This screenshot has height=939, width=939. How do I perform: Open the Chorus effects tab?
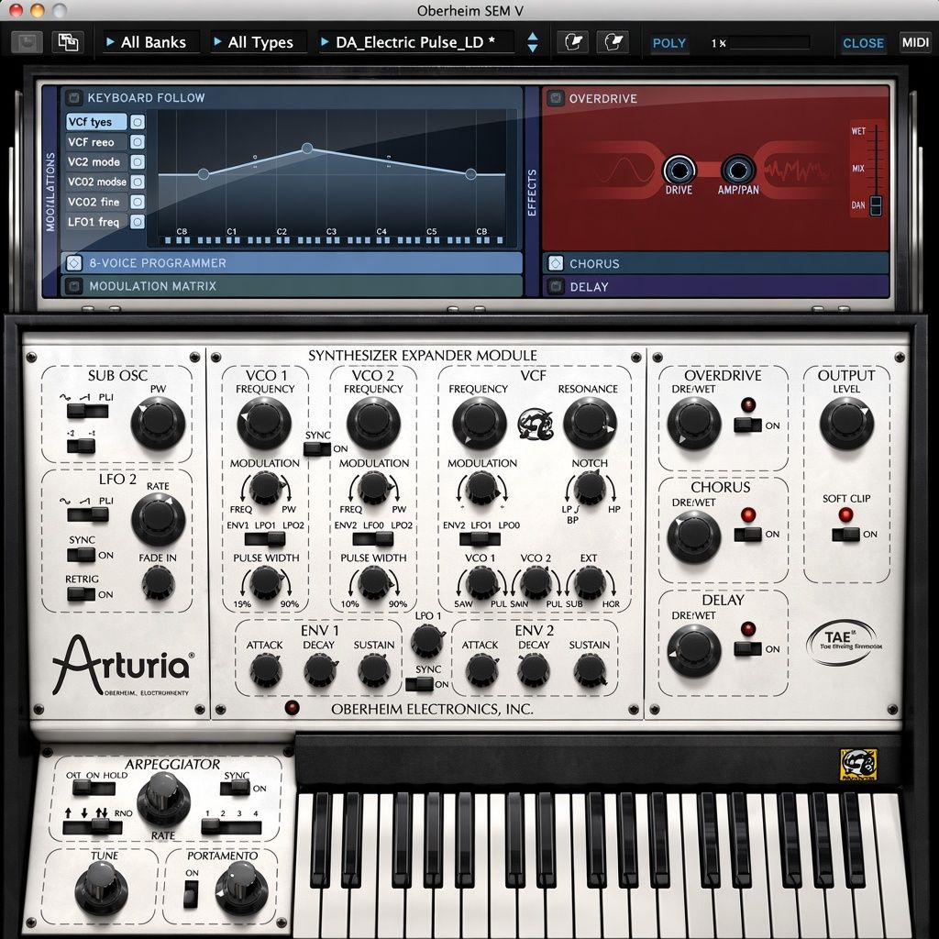pyautogui.click(x=715, y=263)
